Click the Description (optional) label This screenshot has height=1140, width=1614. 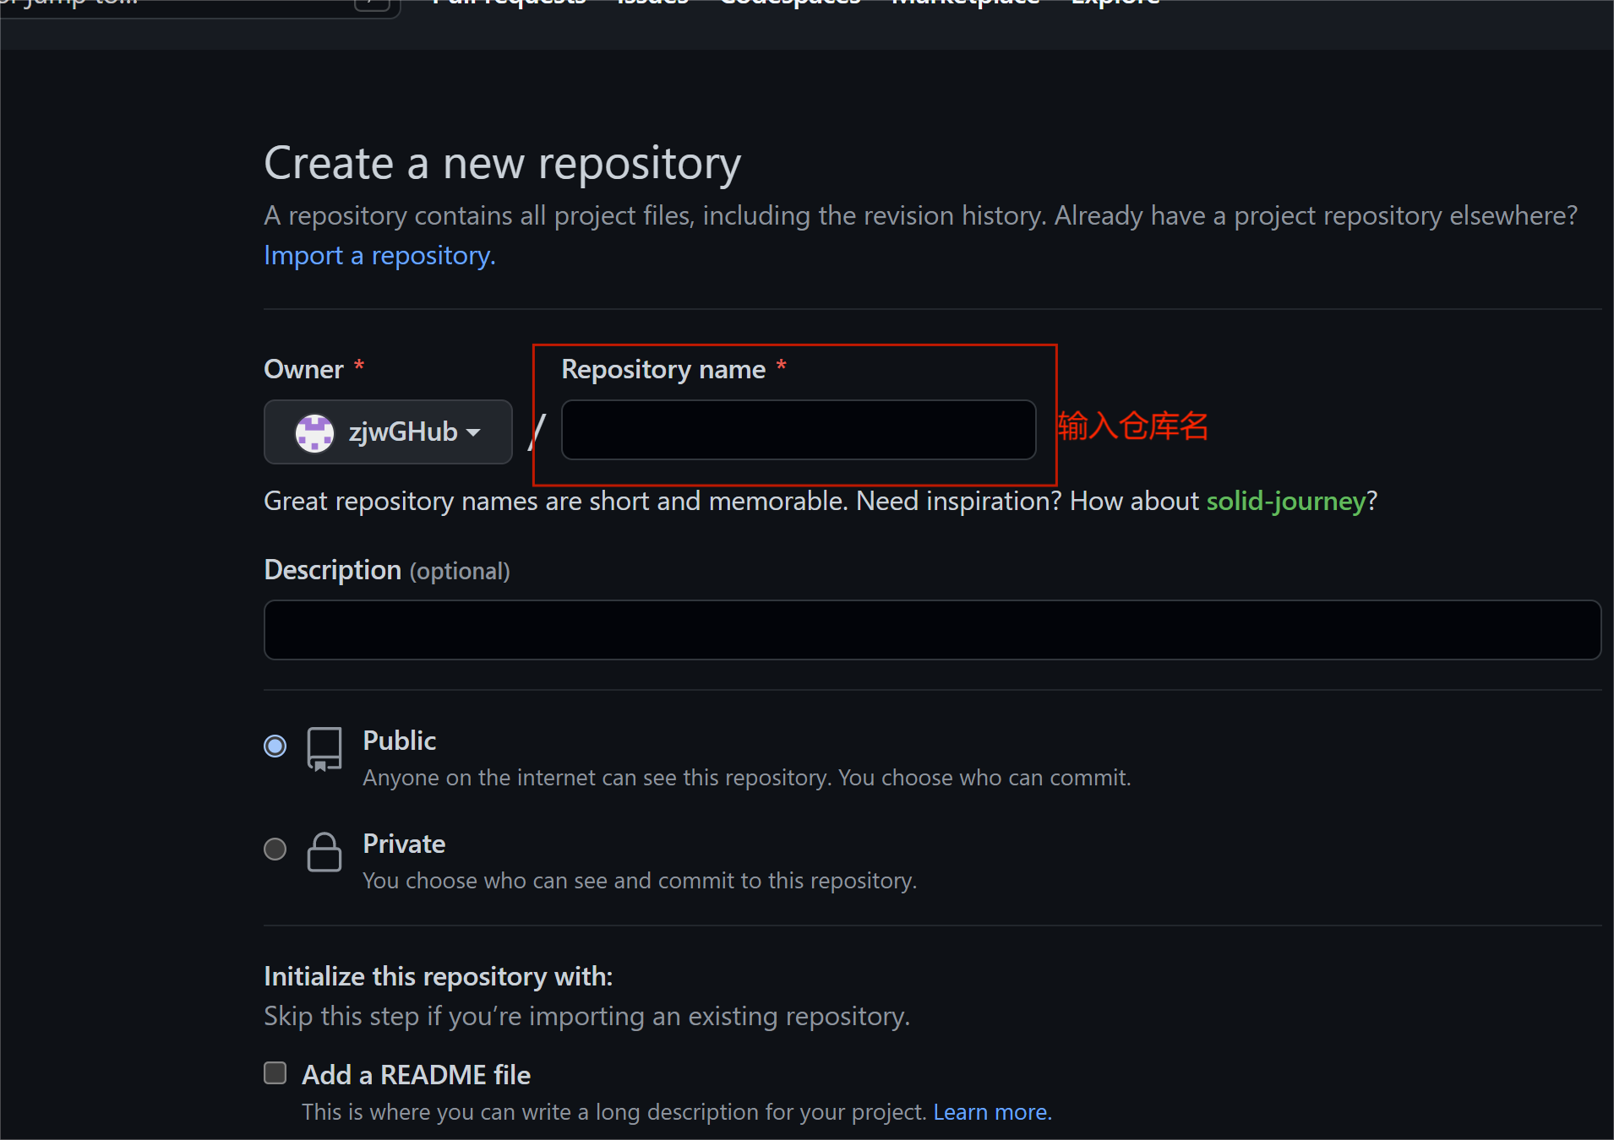387,570
